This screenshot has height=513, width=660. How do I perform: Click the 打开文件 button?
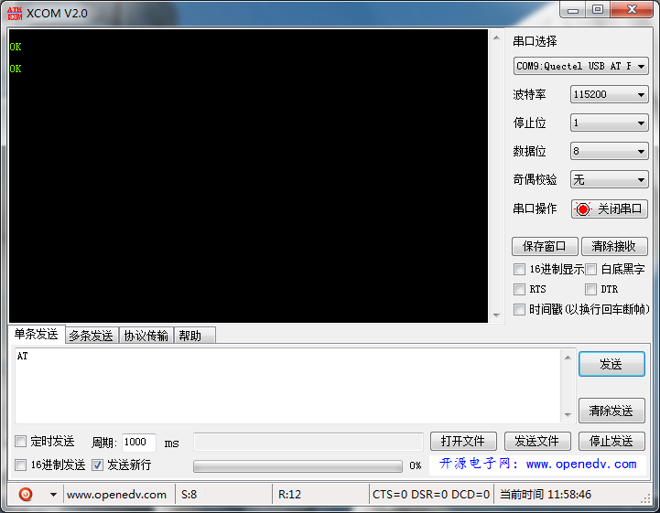[463, 441]
